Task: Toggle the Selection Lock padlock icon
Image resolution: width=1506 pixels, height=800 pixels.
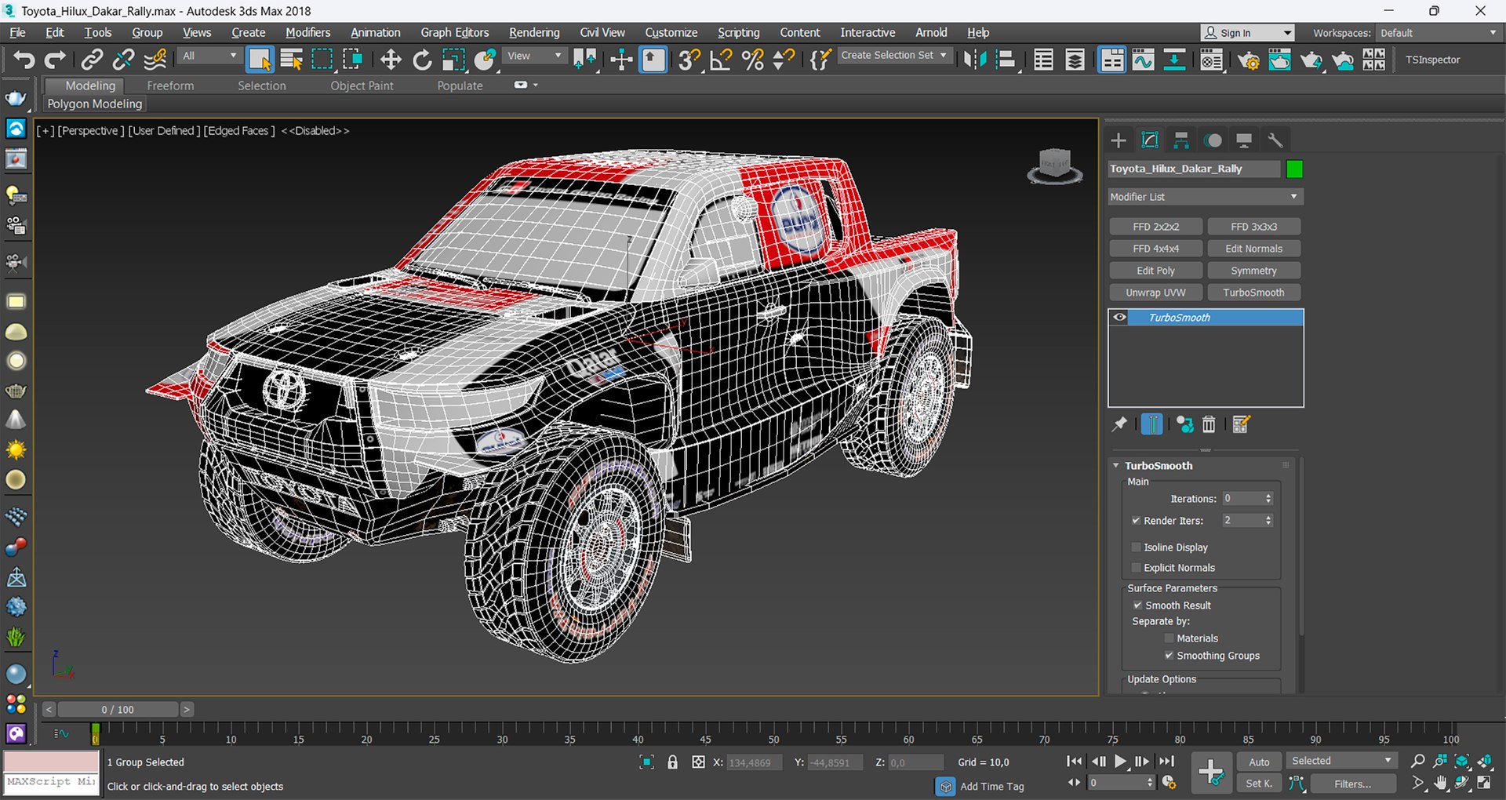Action: (x=672, y=762)
